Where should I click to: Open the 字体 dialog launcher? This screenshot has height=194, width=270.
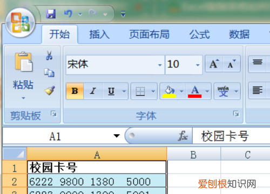[236, 114]
